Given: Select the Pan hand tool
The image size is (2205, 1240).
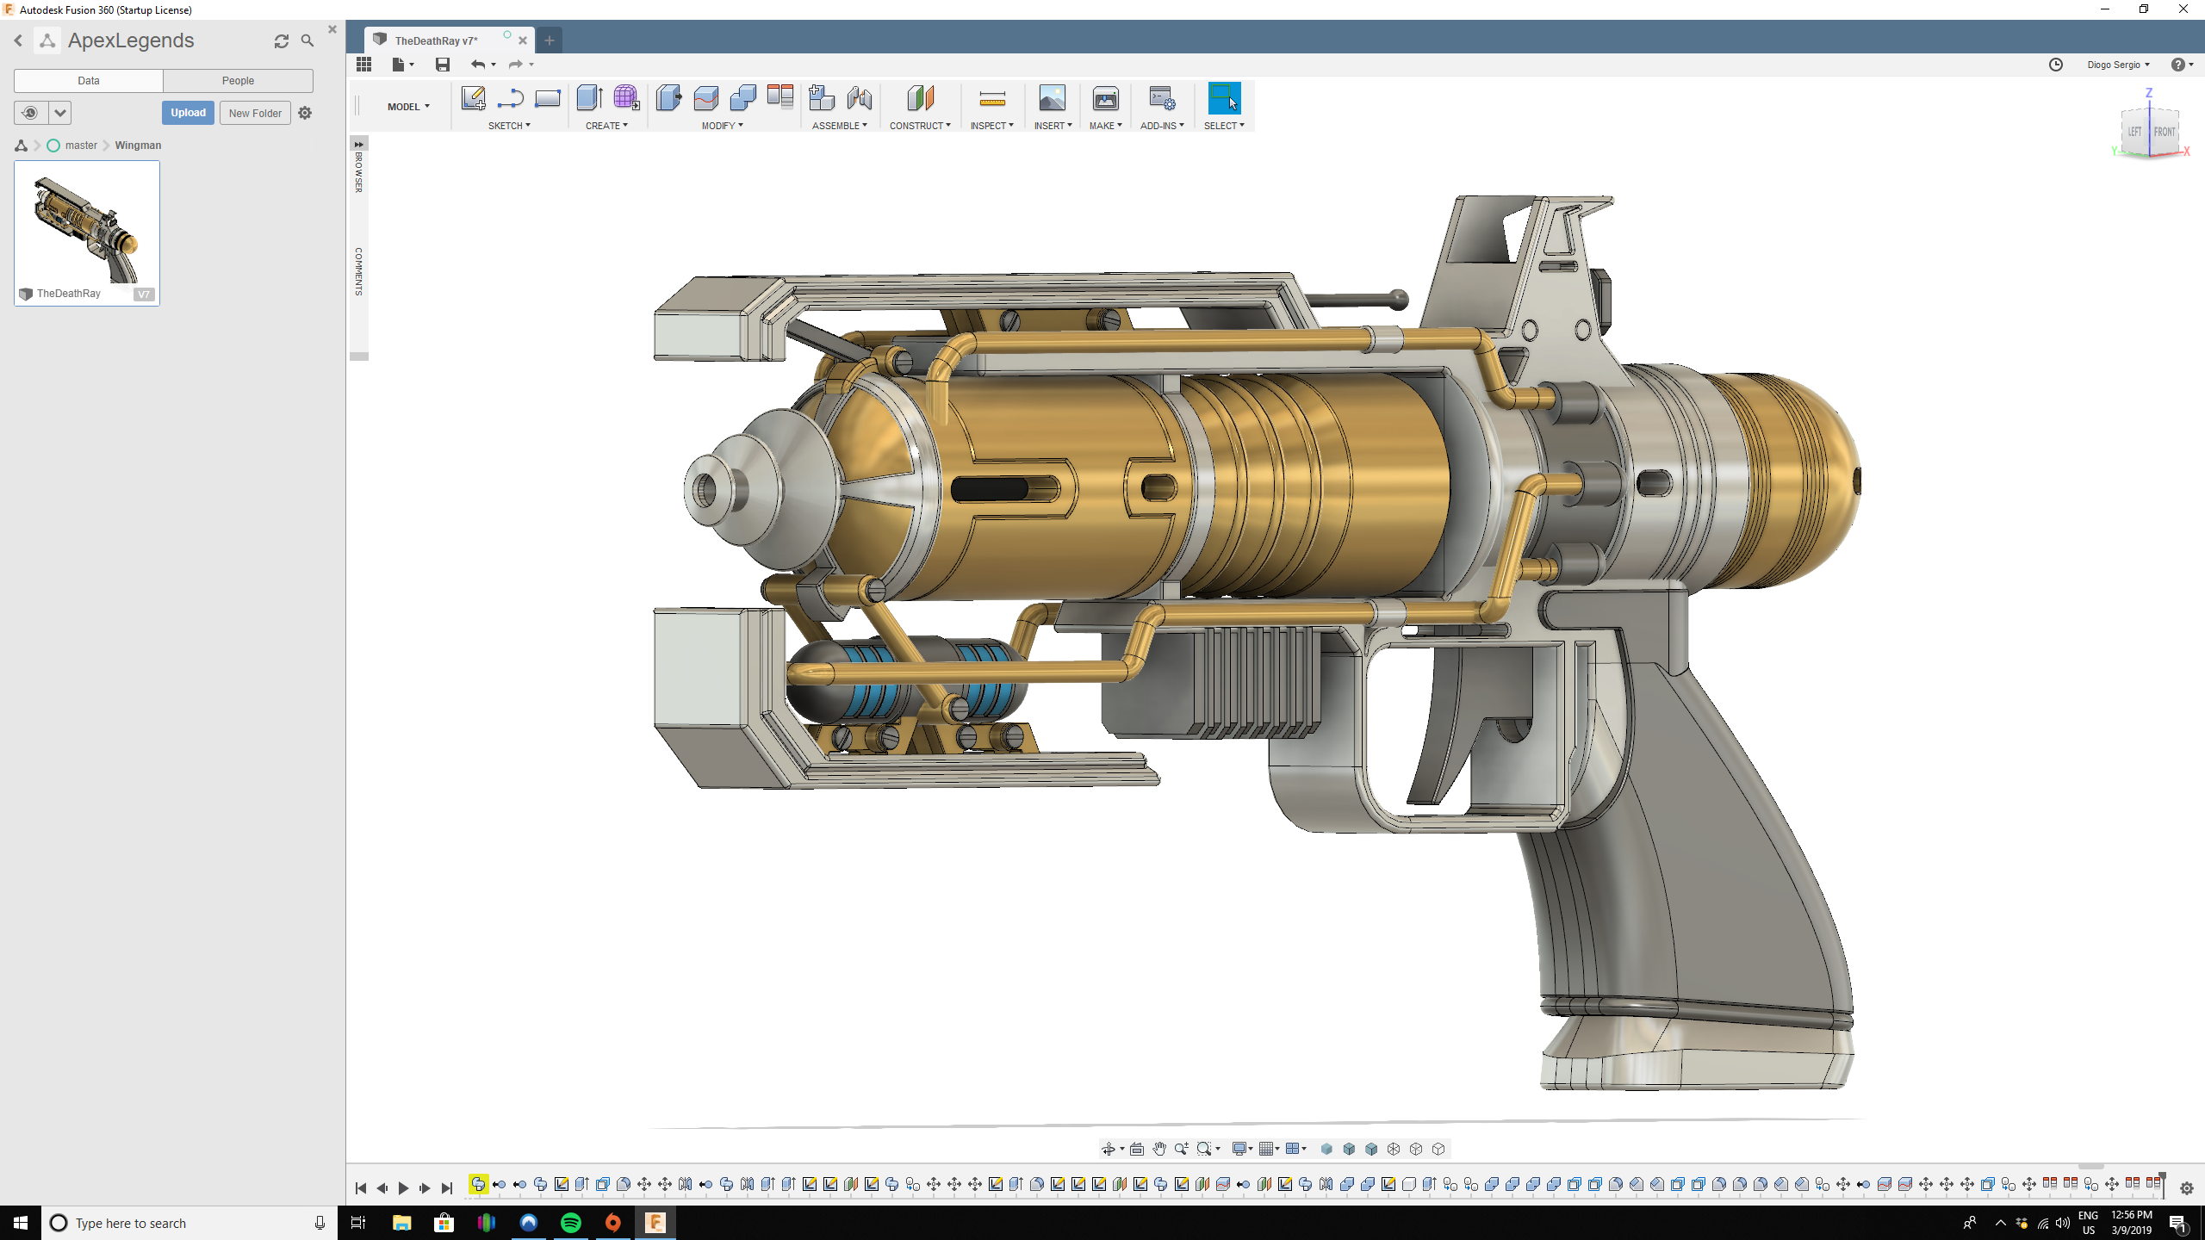Looking at the screenshot, I should pos(1159,1149).
